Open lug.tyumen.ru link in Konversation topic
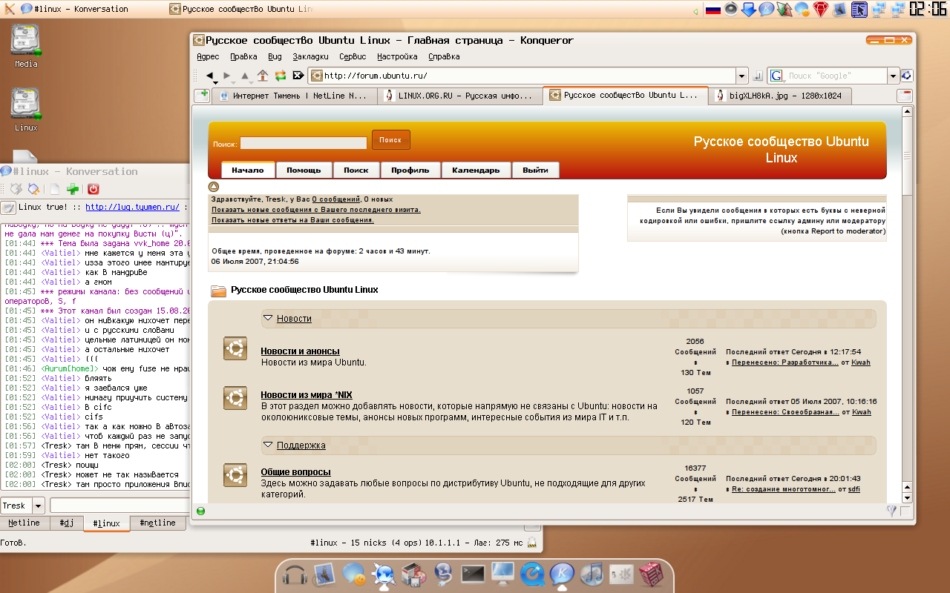 coord(132,207)
